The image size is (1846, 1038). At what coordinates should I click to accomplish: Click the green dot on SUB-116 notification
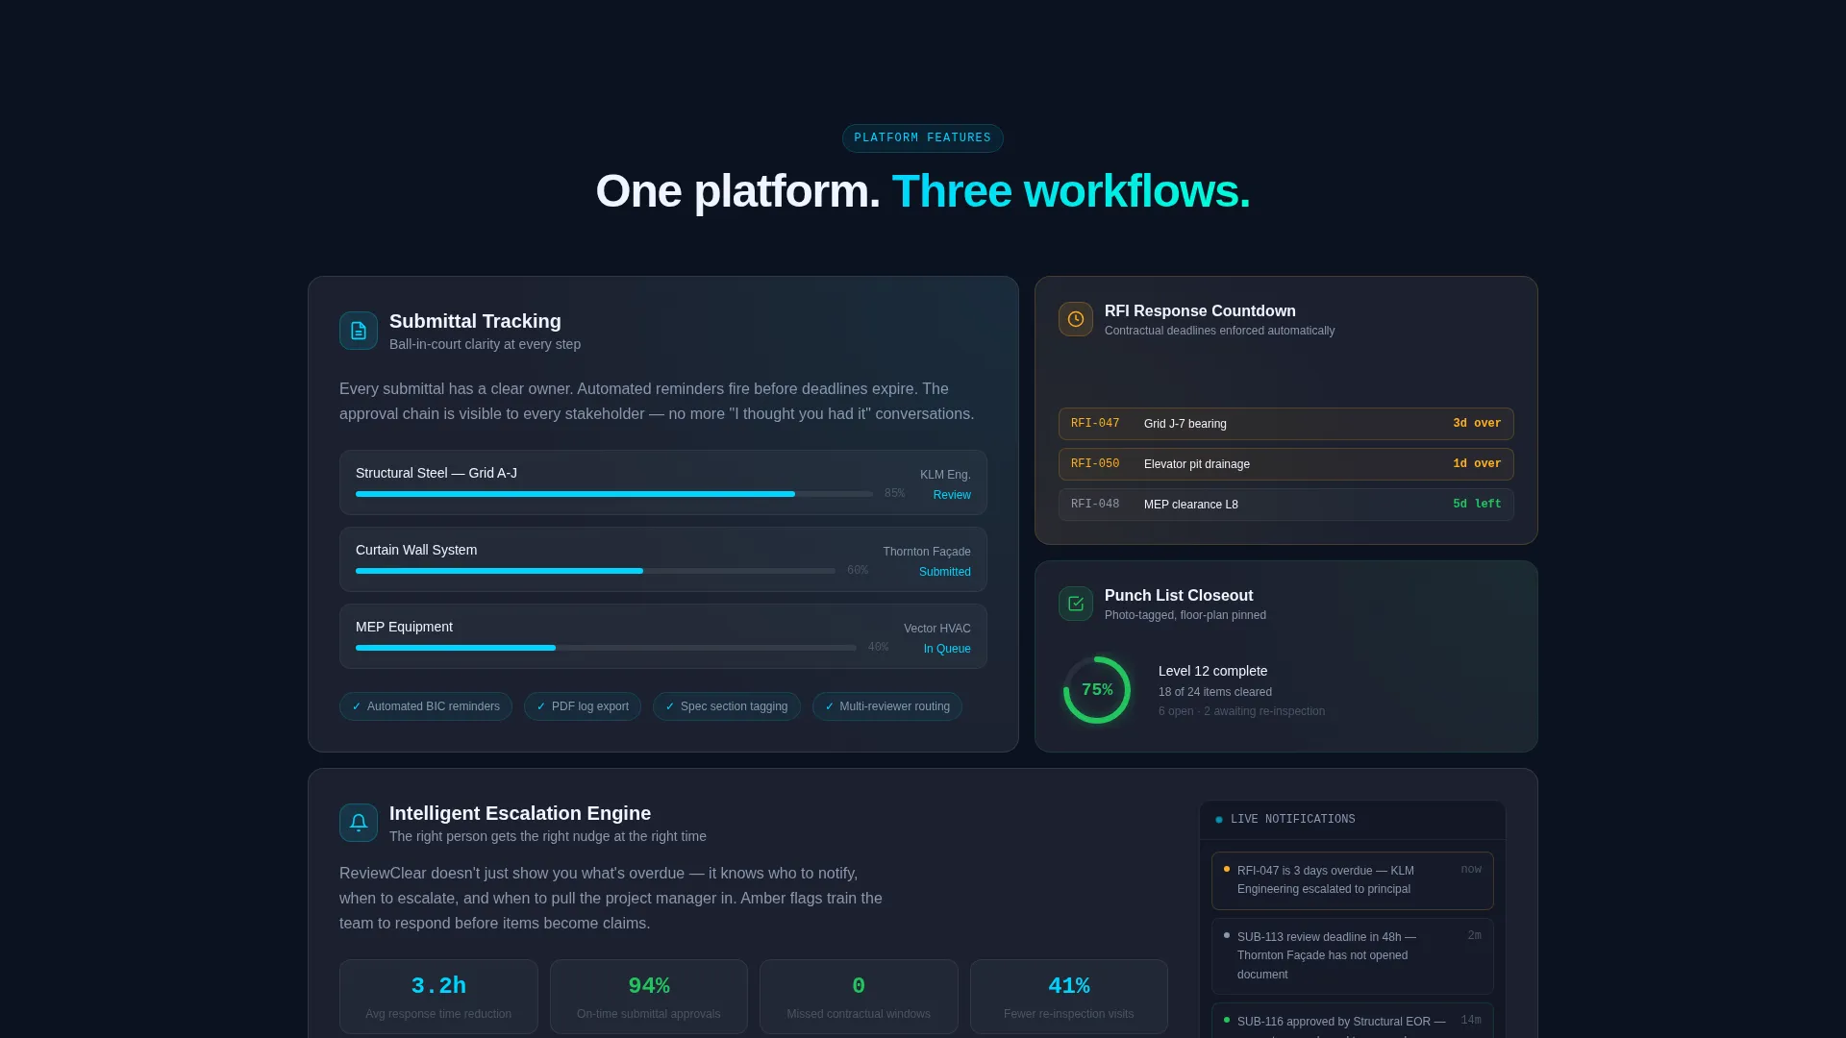pos(1227,1020)
